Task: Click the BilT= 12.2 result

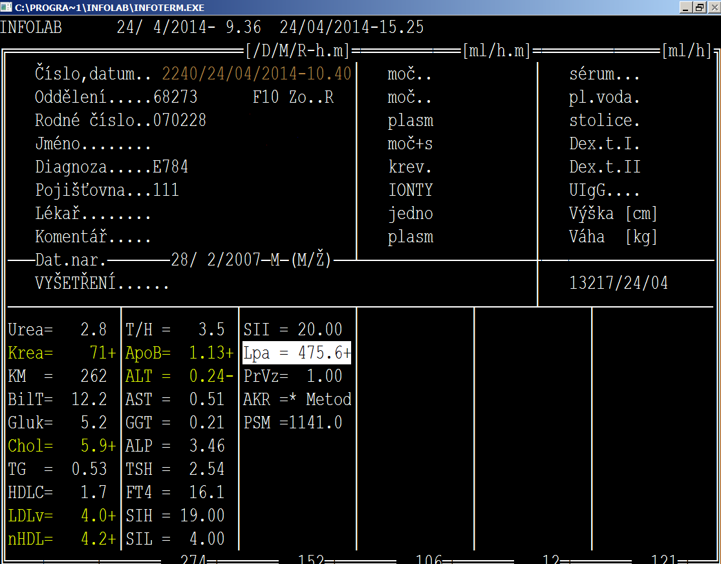Action: point(58,399)
